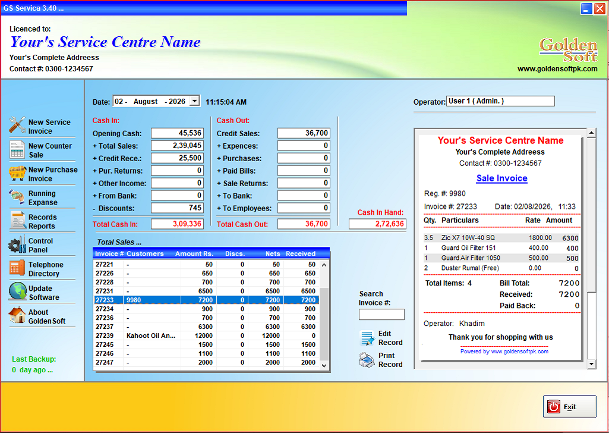Click Zic X7 10W-40 SQ line item
The height and width of the screenshot is (433, 609).
[x=501, y=237]
